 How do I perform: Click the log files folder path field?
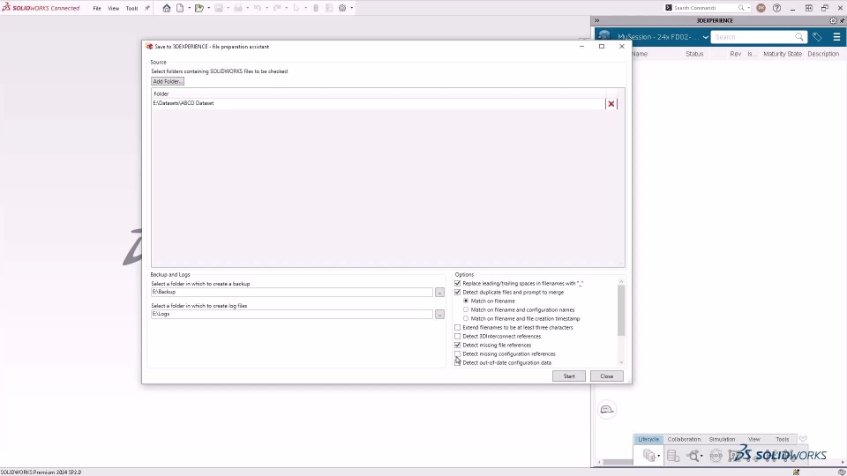click(x=292, y=314)
